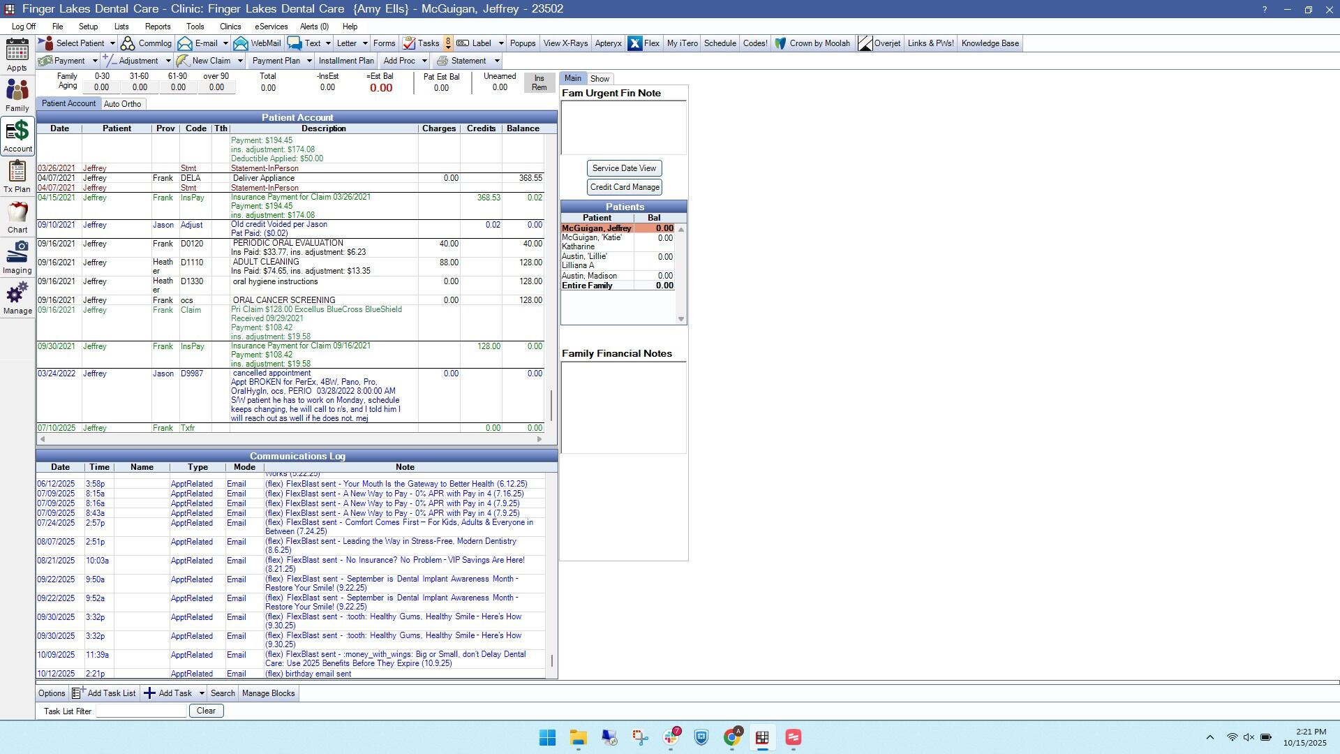Select the Show tab
Viewport: 1340px width, 754px height.
point(600,79)
